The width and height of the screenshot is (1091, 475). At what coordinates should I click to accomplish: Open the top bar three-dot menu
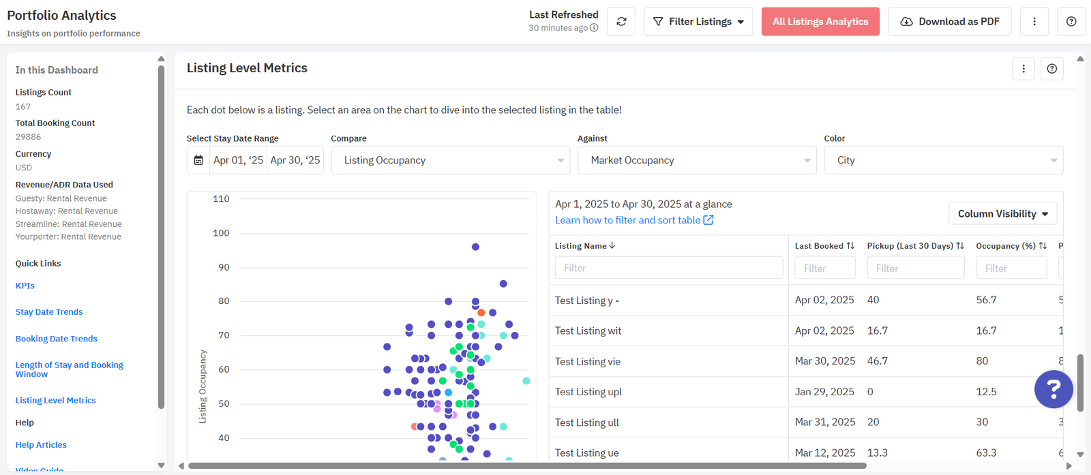click(x=1034, y=22)
